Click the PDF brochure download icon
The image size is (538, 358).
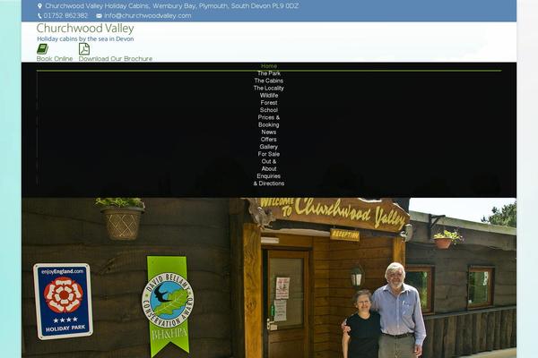[x=84, y=49]
